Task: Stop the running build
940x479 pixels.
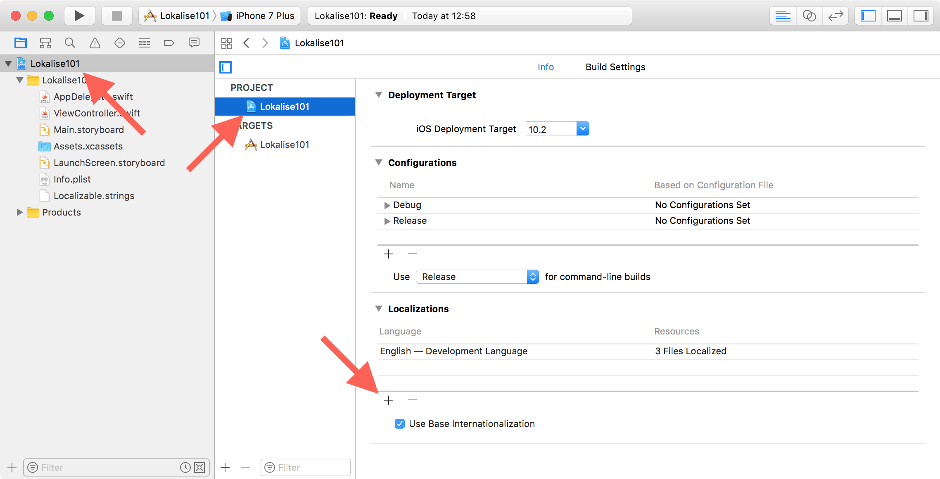Action: (x=117, y=16)
